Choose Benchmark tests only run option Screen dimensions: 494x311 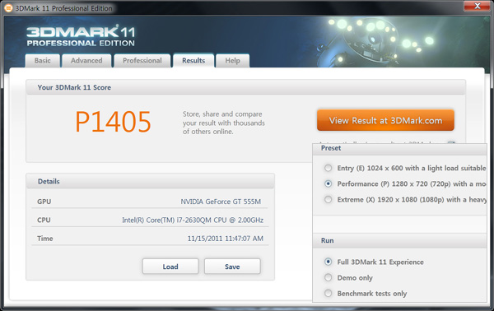pyautogui.click(x=328, y=294)
